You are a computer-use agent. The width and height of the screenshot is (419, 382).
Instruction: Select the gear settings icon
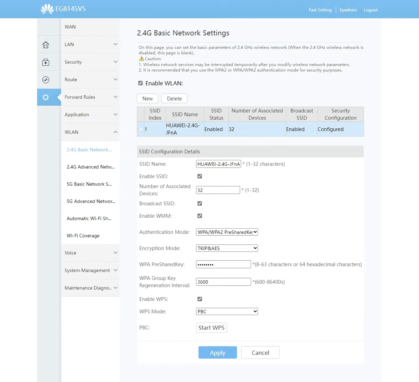46,97
